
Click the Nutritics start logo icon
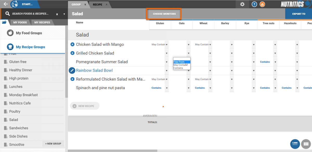pos(15,4)
